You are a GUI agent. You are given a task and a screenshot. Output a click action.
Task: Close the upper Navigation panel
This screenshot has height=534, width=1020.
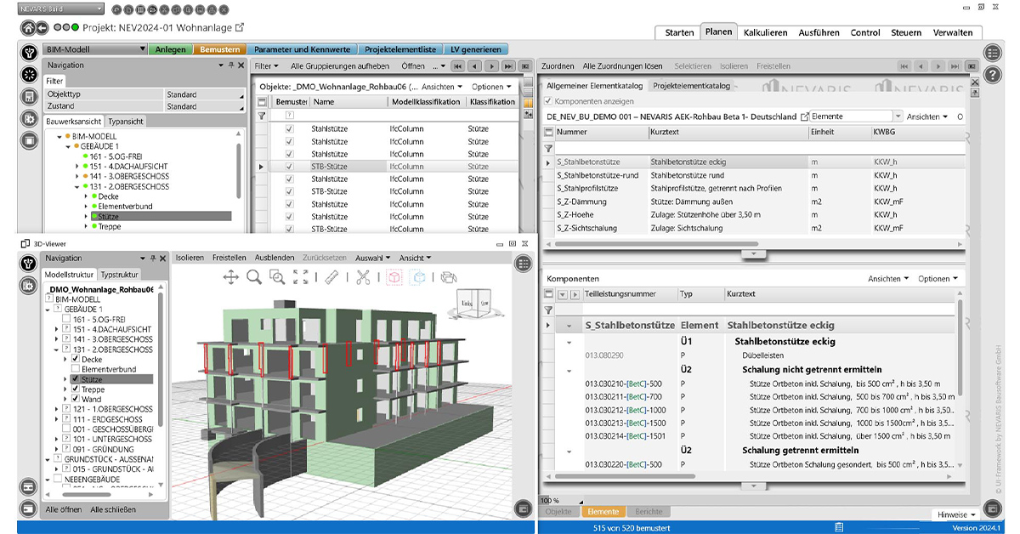coord(241,65)
